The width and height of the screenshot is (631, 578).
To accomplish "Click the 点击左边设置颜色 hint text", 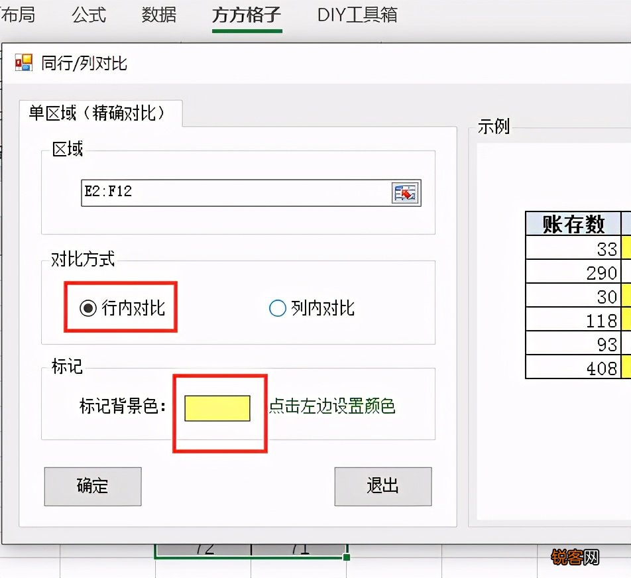I will pos(332,406).
